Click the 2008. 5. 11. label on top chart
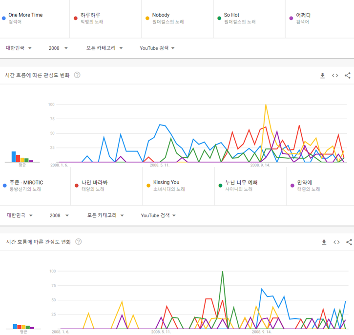The height and width of the screenshot is (335, 354). 160,165
